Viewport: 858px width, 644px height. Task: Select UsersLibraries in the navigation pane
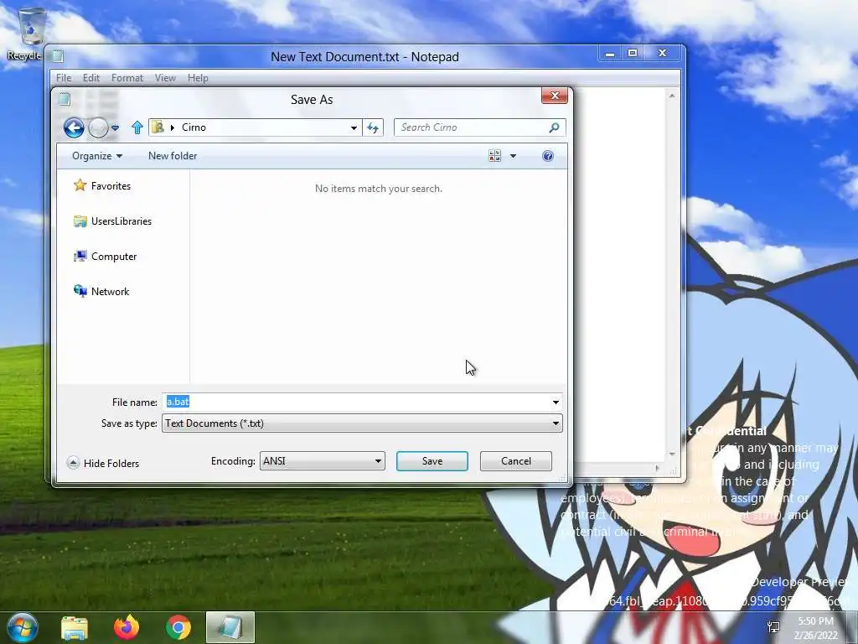click(x=113, y=221)
